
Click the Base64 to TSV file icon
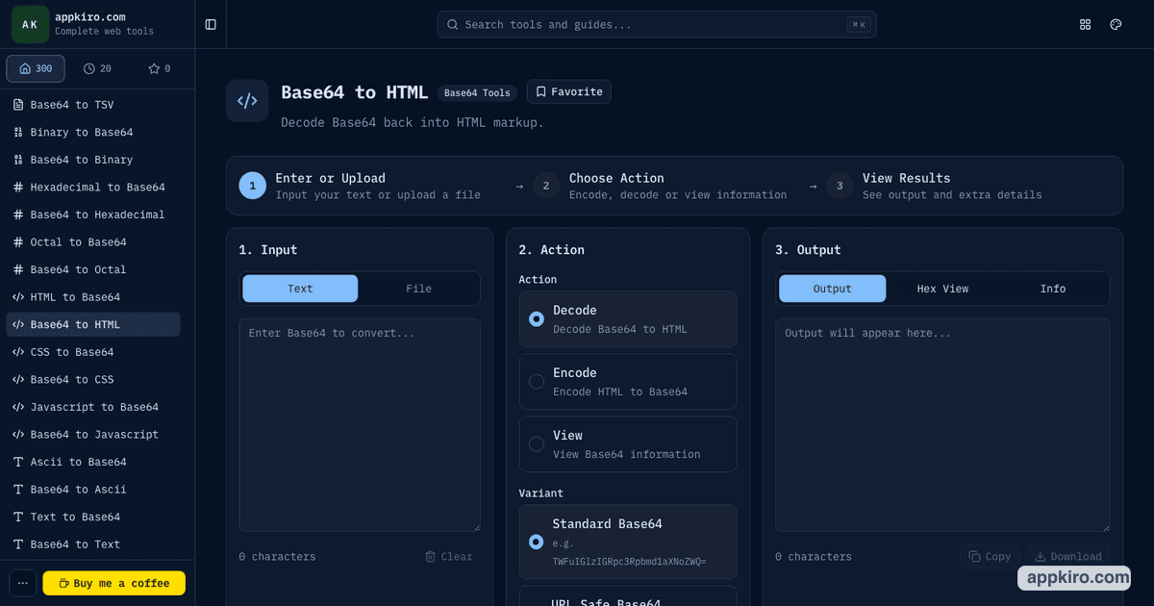18,105
